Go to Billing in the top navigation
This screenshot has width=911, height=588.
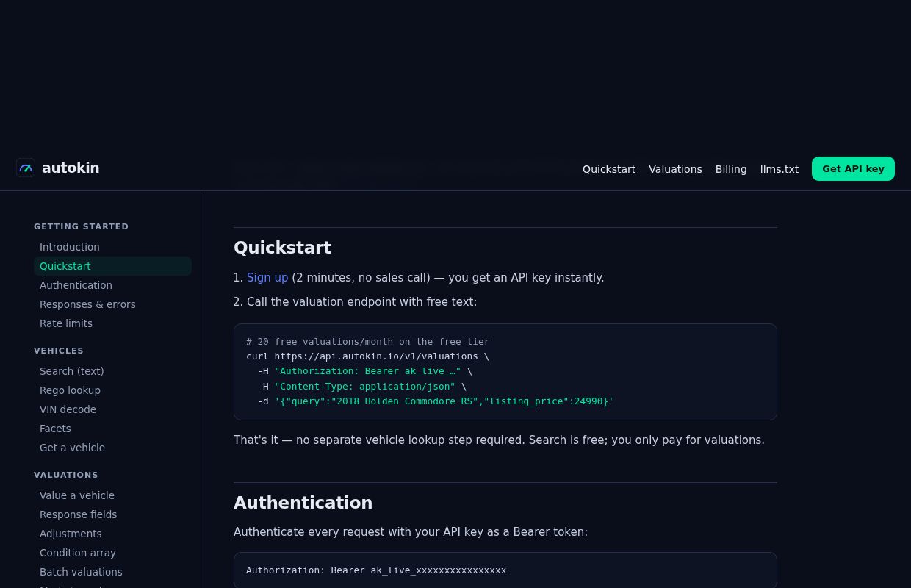[731, 169]
